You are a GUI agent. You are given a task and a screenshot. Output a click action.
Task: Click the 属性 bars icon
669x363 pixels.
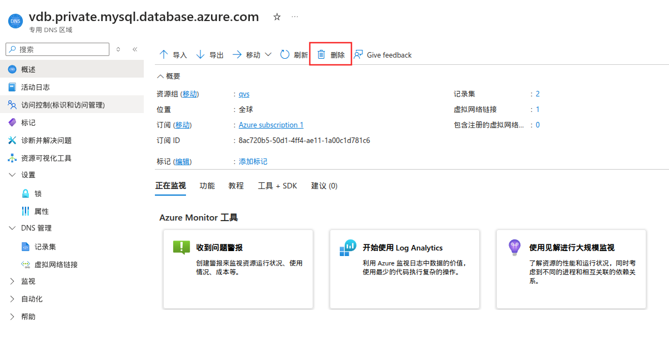26,211
